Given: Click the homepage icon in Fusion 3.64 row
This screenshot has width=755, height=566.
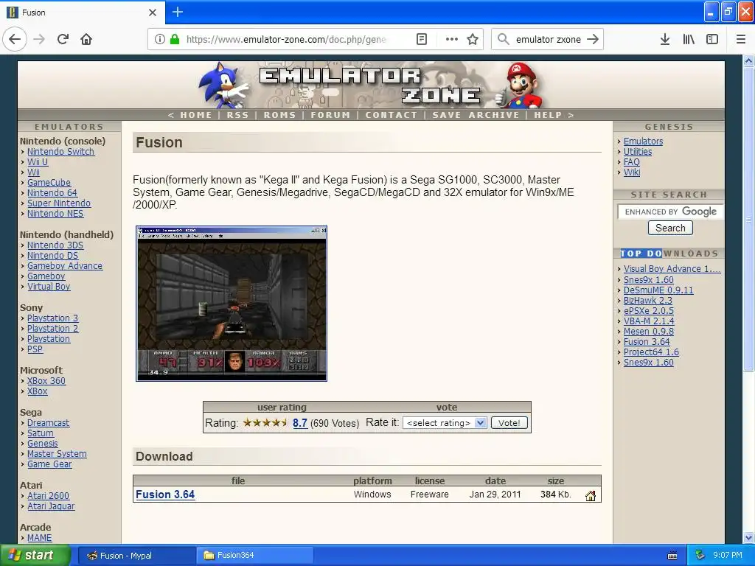Looking at the screenshot, I should click(591, 495).
